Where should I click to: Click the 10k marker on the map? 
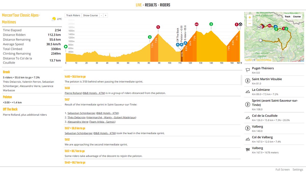(x=259, y=27)
